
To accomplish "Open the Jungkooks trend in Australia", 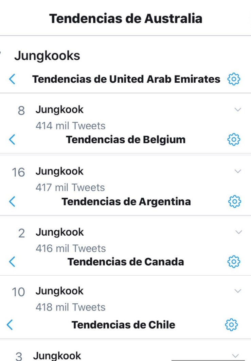I will point(47,56).
